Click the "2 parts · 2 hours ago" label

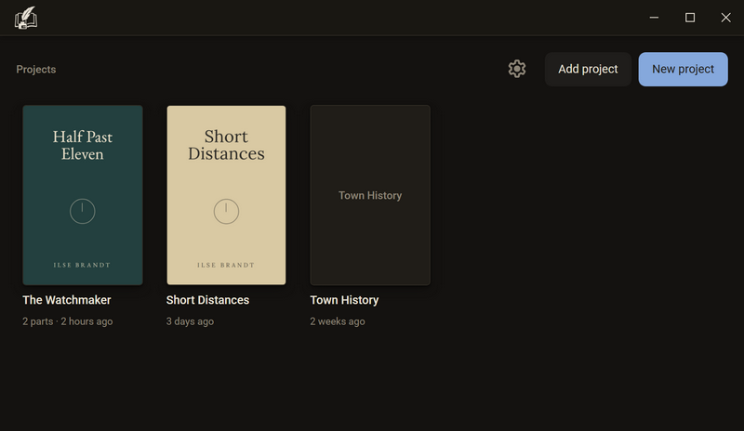(67, 321)
